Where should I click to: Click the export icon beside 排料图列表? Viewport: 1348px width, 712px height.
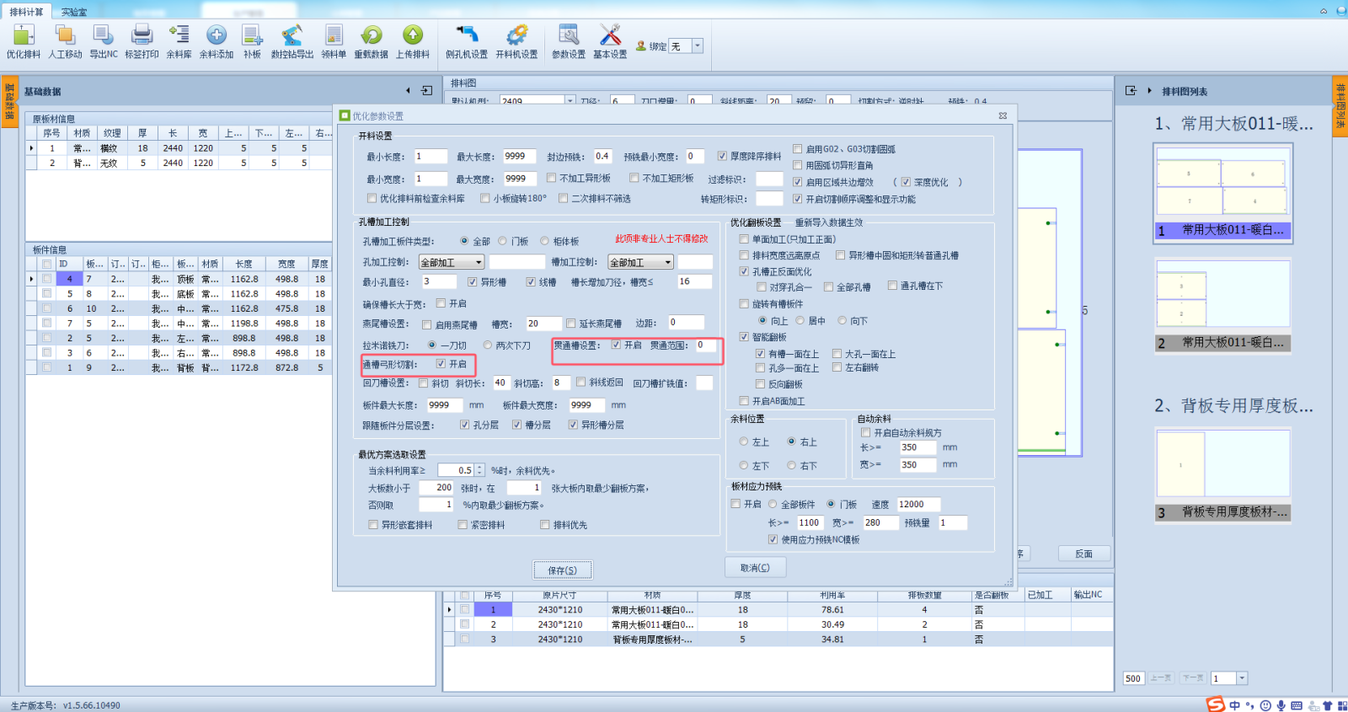click(1131, 90)
